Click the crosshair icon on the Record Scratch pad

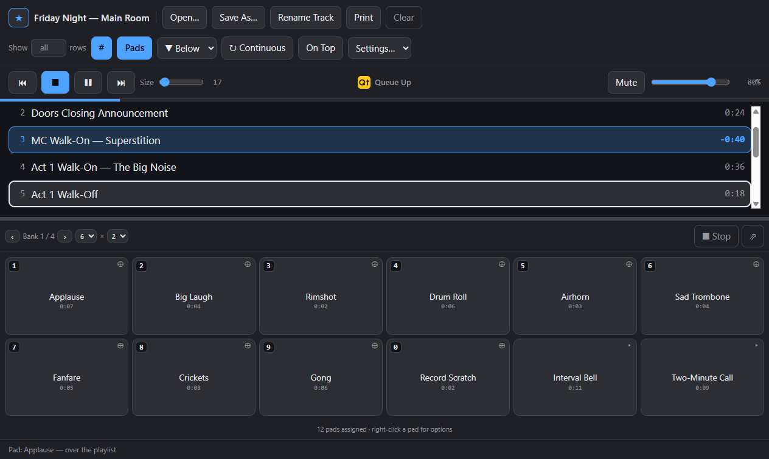coord(502,345)
